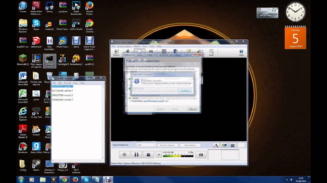
Task: Select the Skype desktop icon
Action: pyautogui.click(x=36, y=25)
